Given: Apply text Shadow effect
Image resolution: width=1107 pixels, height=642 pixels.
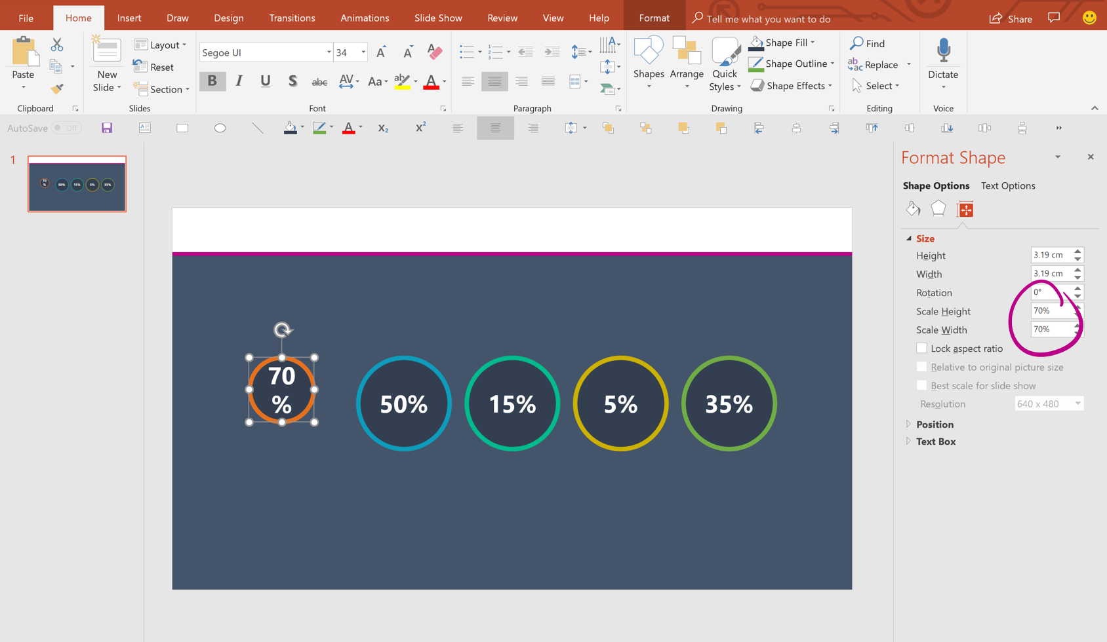Looking at the screenshot, I should 292,81.
